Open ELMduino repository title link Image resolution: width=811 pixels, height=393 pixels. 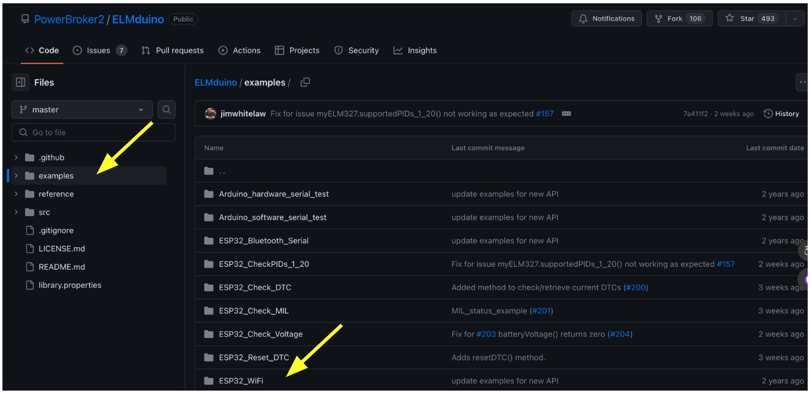[138, 19]
